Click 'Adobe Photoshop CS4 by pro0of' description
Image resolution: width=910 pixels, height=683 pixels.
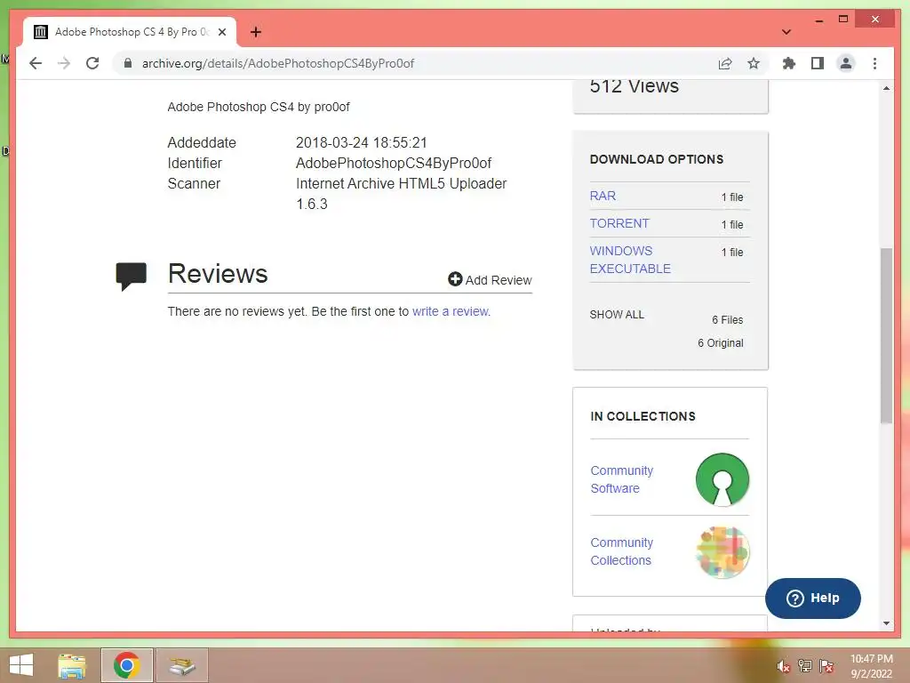pos(259,107)
